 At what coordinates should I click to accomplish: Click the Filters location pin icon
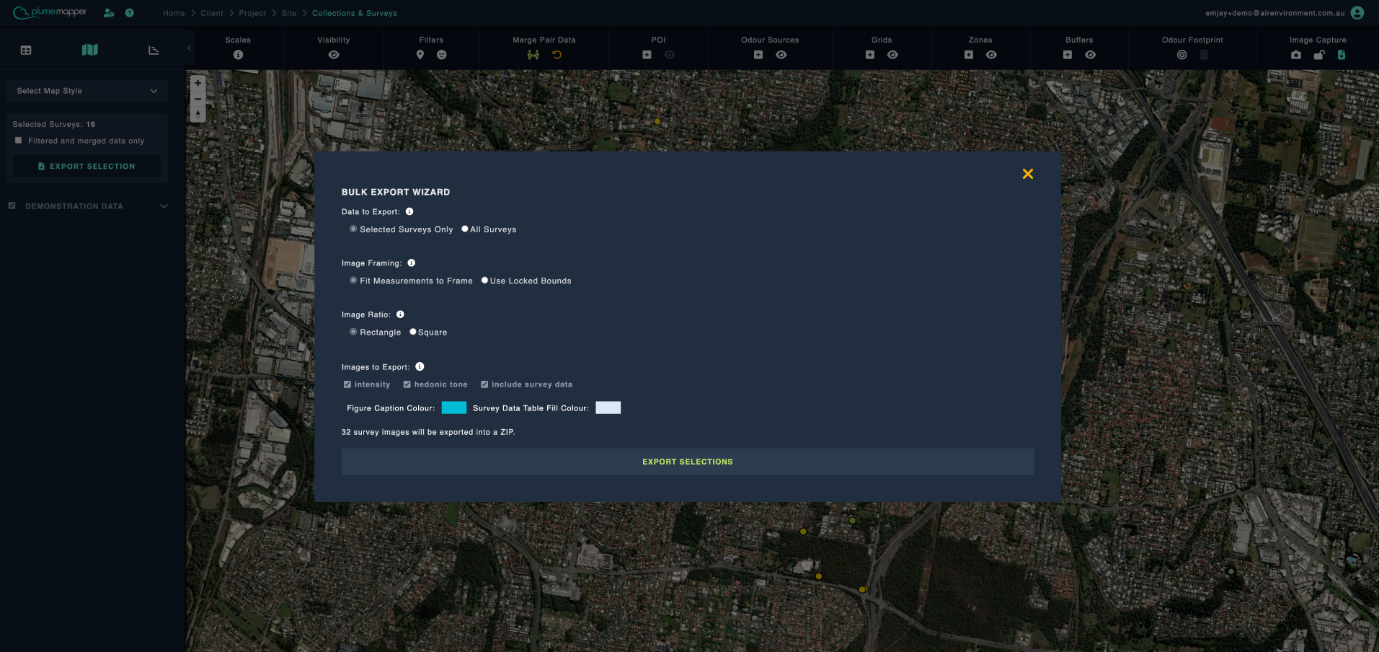point(420,55)
